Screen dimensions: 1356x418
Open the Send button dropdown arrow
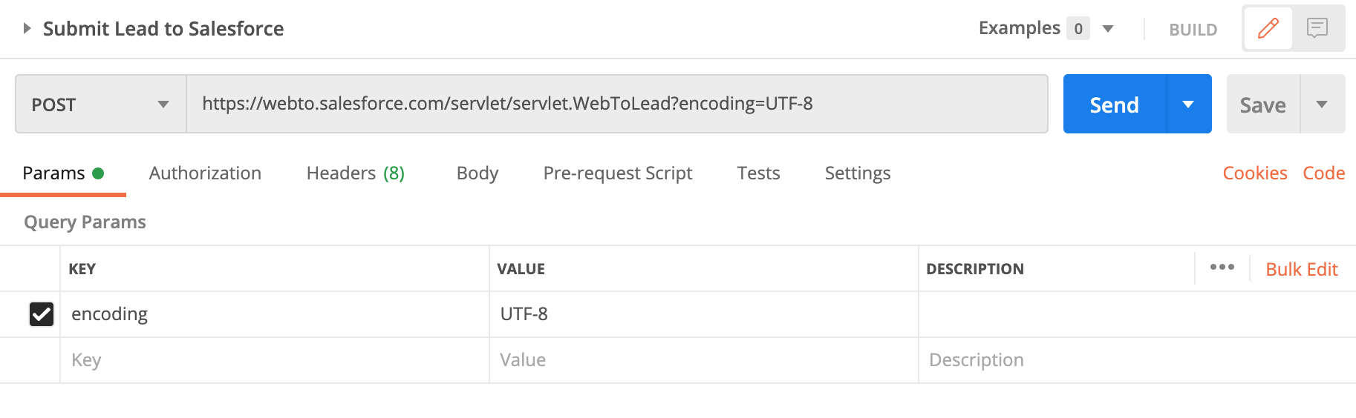point(1188,104)
